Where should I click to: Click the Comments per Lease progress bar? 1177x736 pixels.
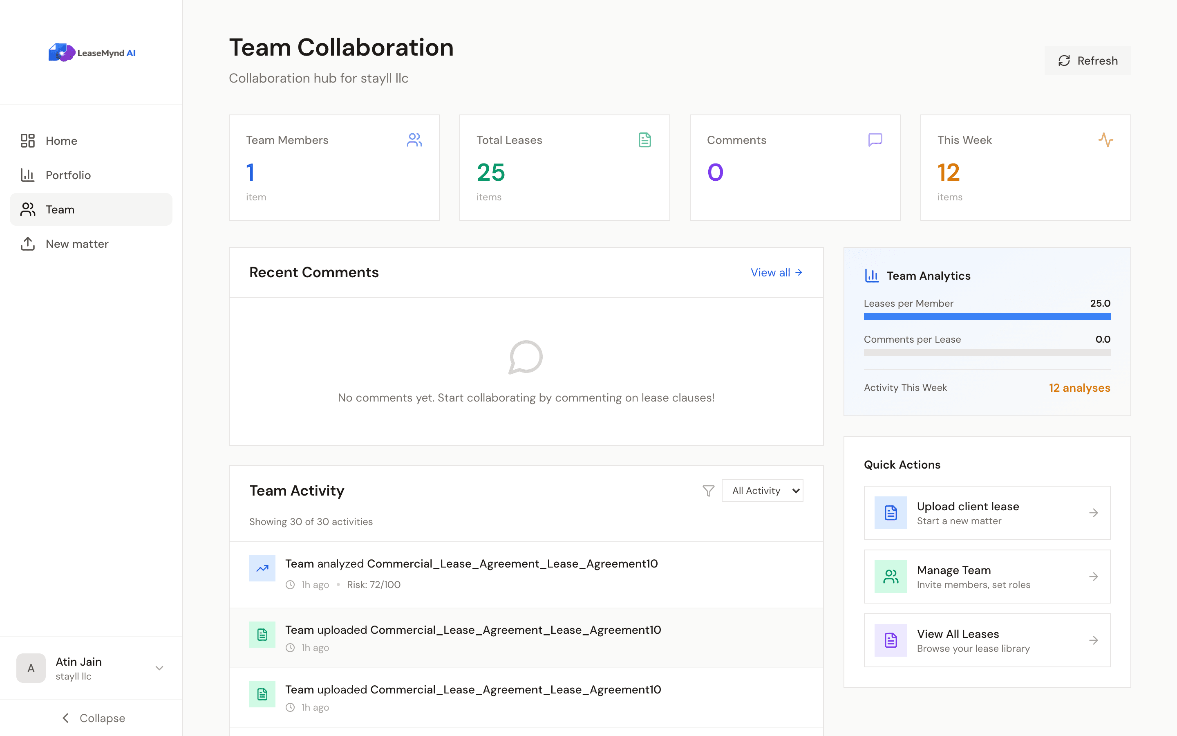(987, 352)
